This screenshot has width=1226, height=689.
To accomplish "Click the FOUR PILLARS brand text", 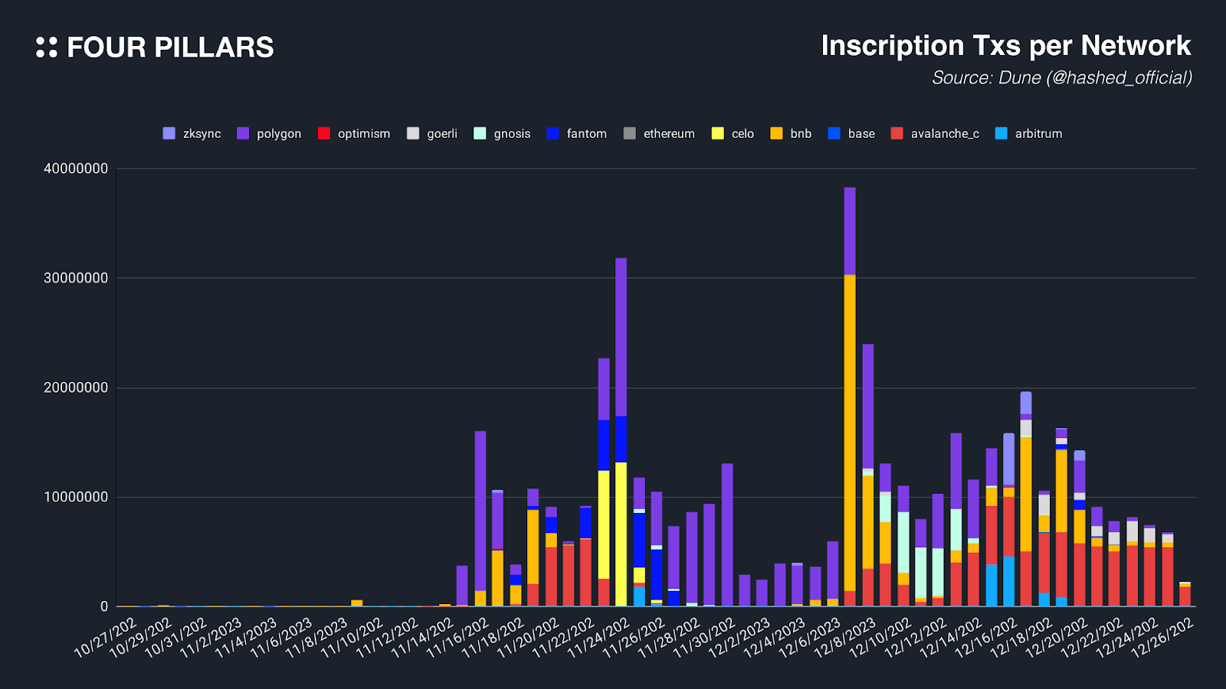I will (x=170, y=47).
